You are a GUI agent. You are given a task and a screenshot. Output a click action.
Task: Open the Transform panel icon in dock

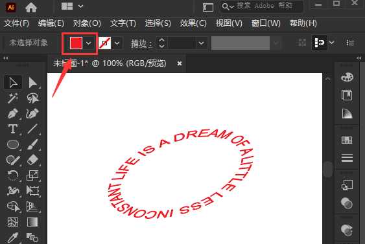(x=347, y=185)
